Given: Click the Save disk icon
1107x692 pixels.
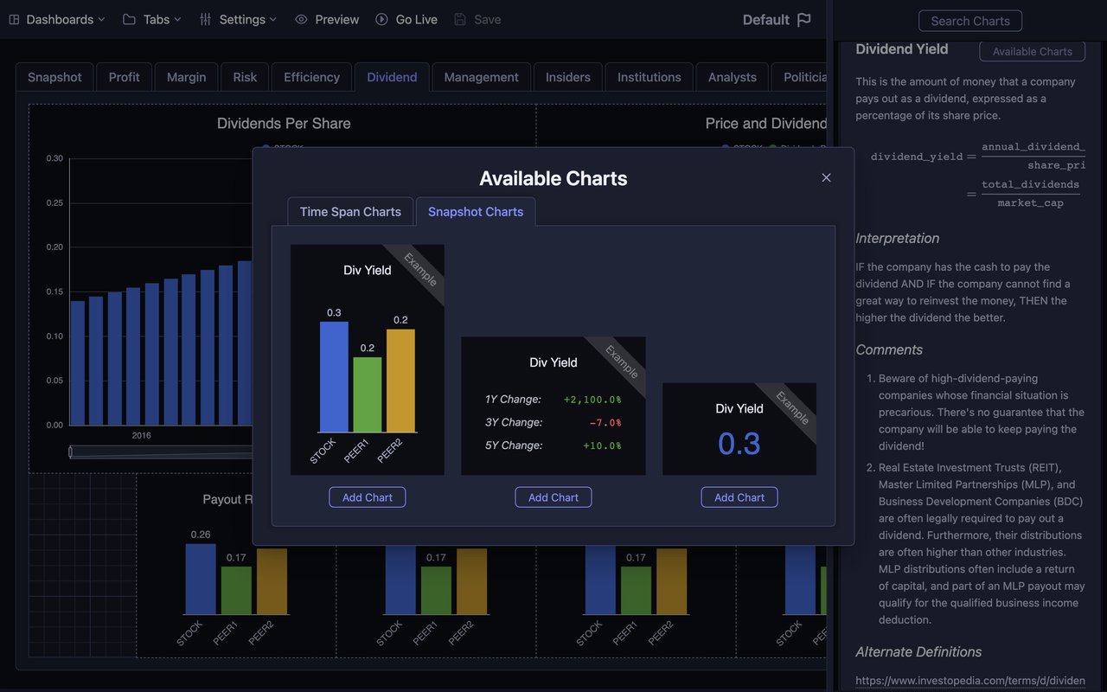Looking at the screenshot, I should point(460,19).
